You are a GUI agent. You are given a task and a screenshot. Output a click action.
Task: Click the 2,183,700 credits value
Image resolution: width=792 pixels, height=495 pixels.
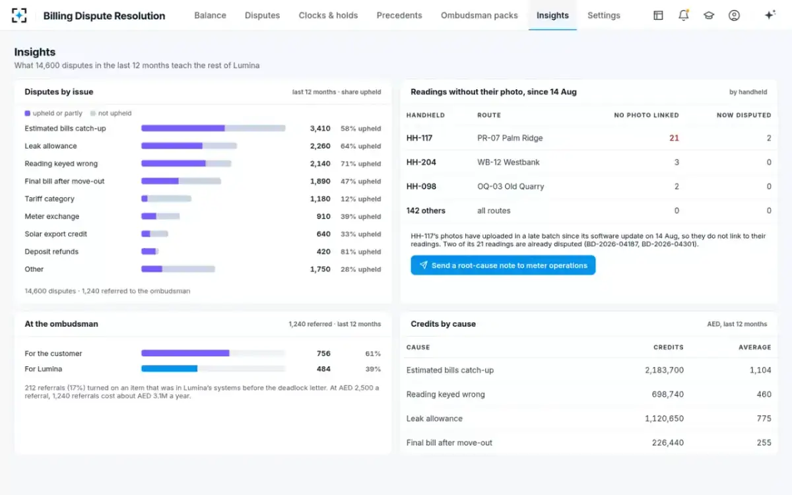[664, 370]
